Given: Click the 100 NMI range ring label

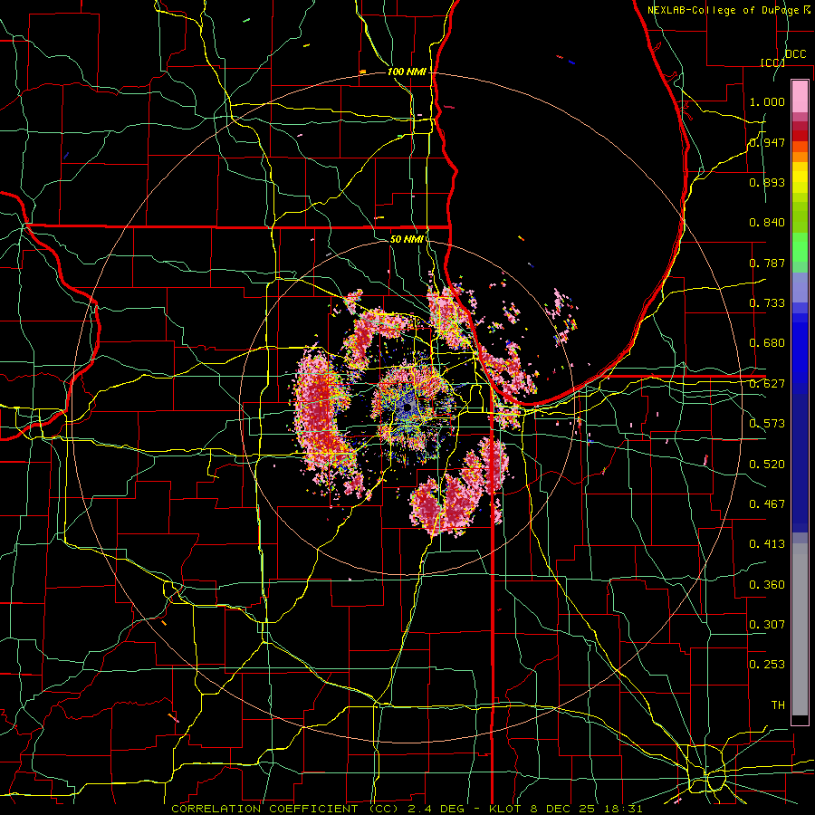Looking at the screenshot, I should click(407, 72).
